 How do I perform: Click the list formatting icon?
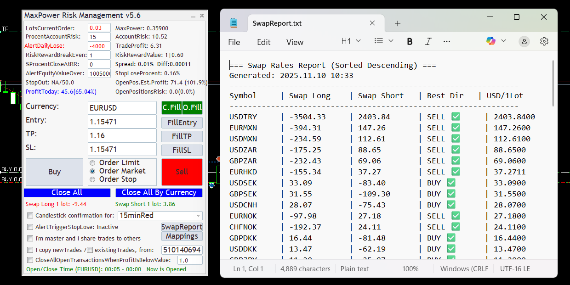pos(379,41)
